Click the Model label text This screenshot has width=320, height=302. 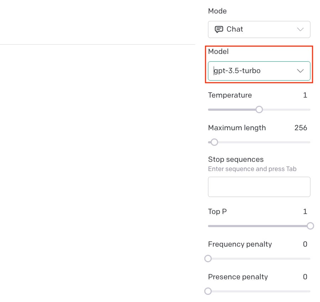tap(218, 52)
